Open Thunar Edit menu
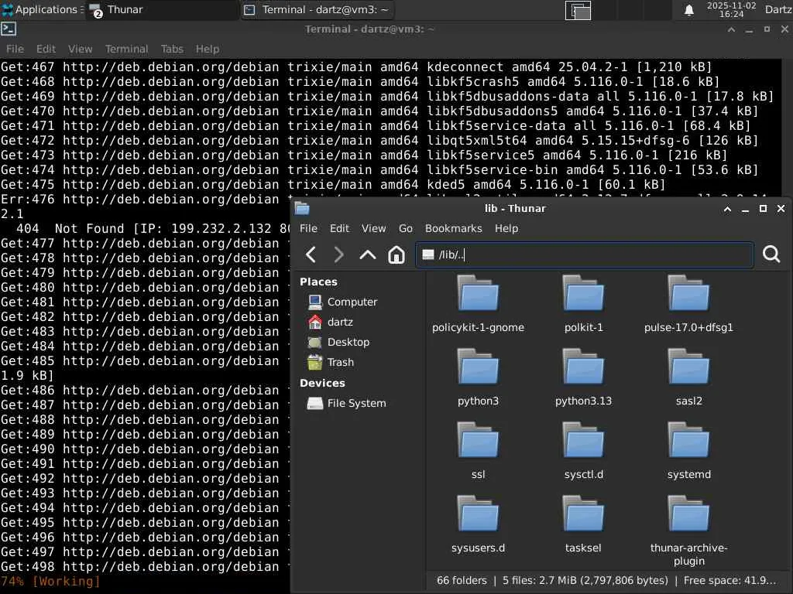The image size is (793, 594). pyautogui.click(x=339, y=228)
